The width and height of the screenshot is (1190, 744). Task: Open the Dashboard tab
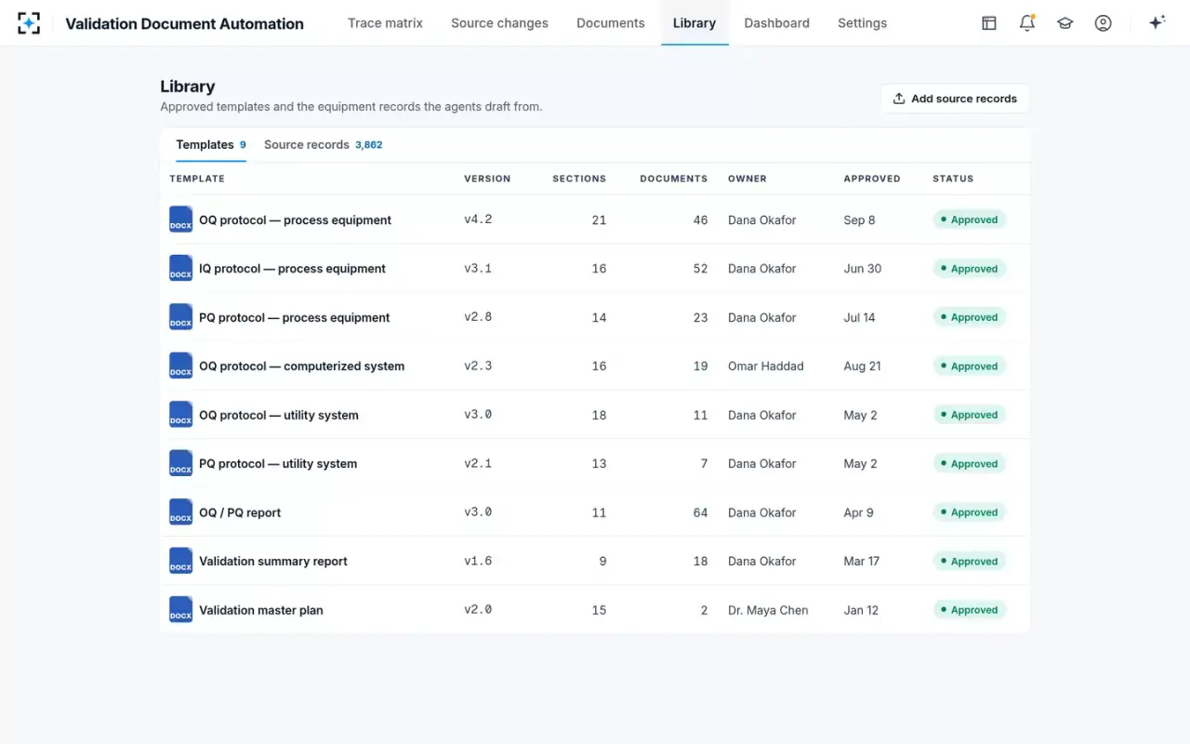coord(776,23)
